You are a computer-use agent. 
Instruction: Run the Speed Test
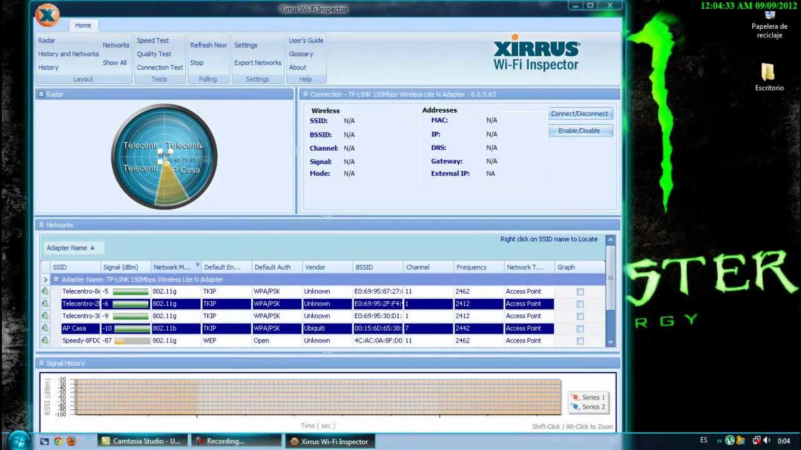click(x=153, y=41)
